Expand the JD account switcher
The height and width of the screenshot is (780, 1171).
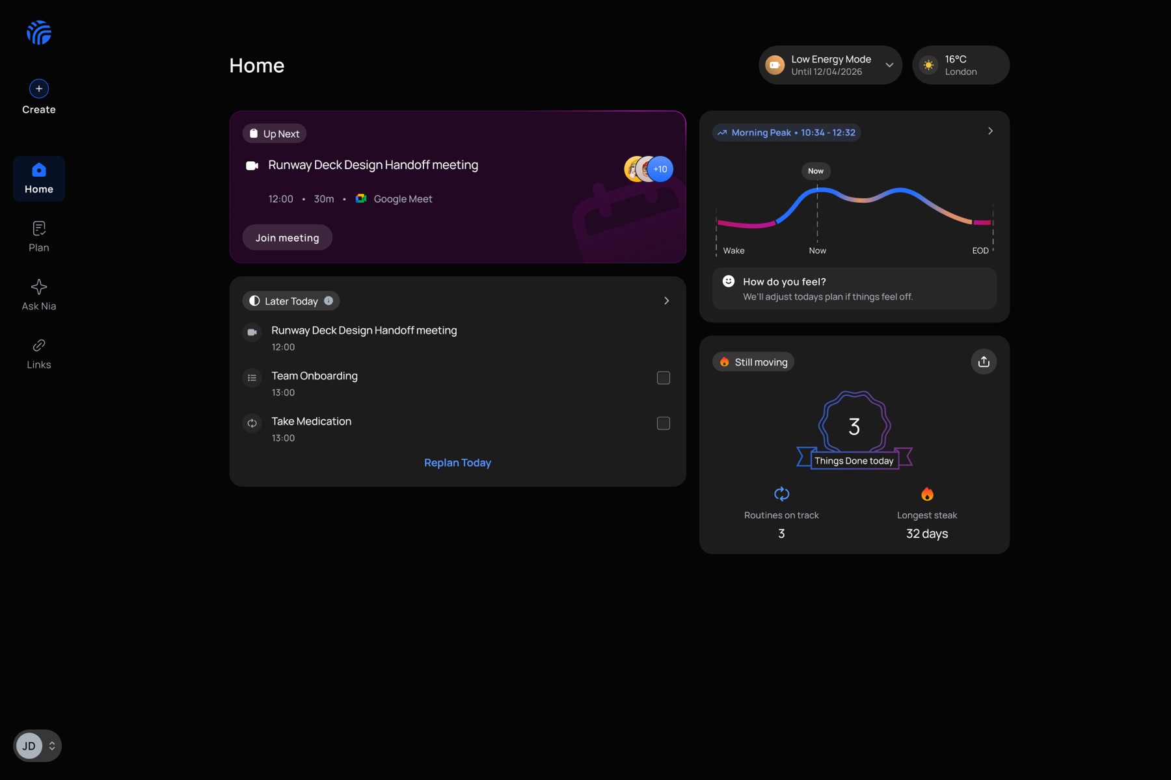pos(37,746)
